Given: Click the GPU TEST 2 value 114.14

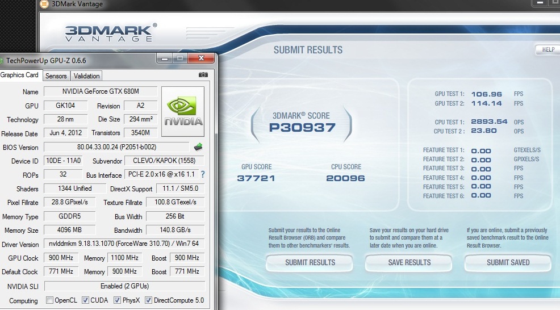Looking at the screenshot, I should (x=486, y=103).
